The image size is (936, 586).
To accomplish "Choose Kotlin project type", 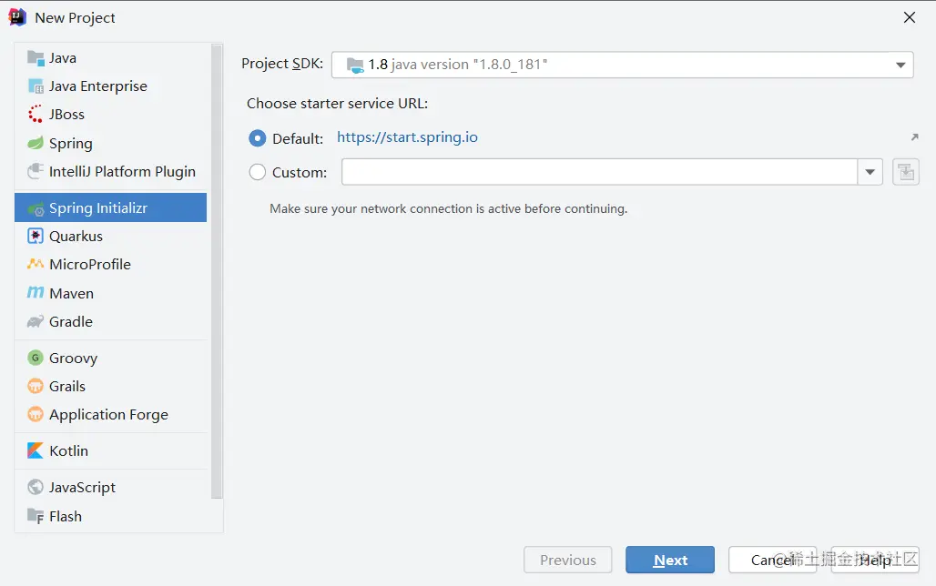I will [x=110, y=450].
